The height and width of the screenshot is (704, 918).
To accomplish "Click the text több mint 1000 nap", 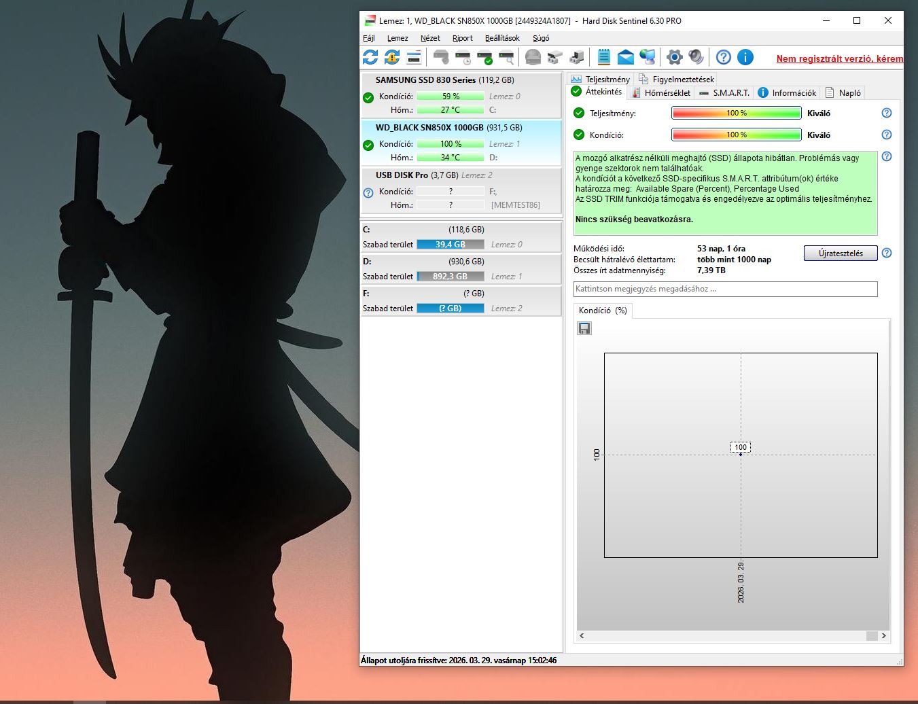I will [x=735, y=260].
